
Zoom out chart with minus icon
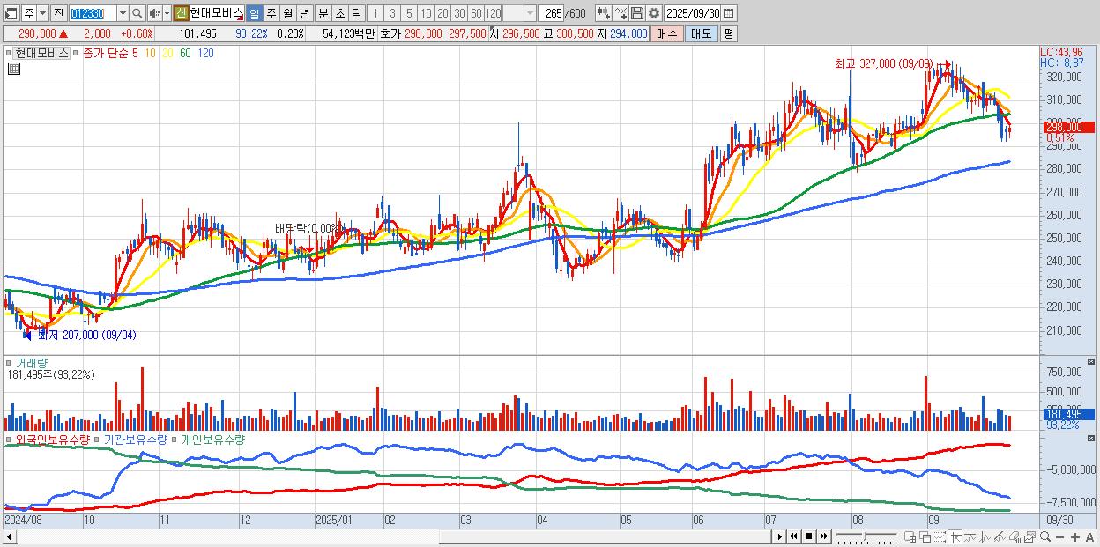tap(1059, 537)
